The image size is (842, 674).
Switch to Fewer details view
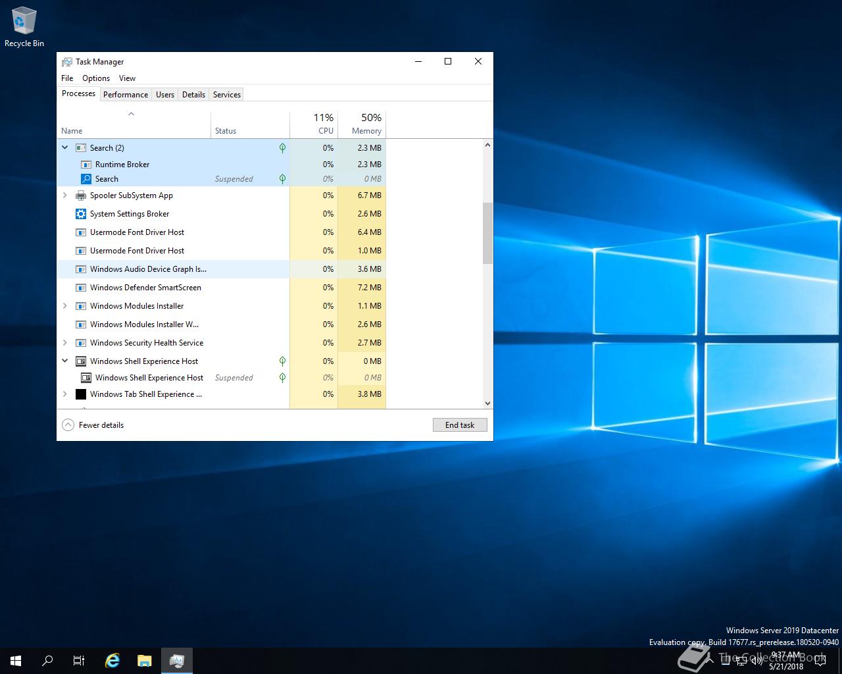pos(93,425)
